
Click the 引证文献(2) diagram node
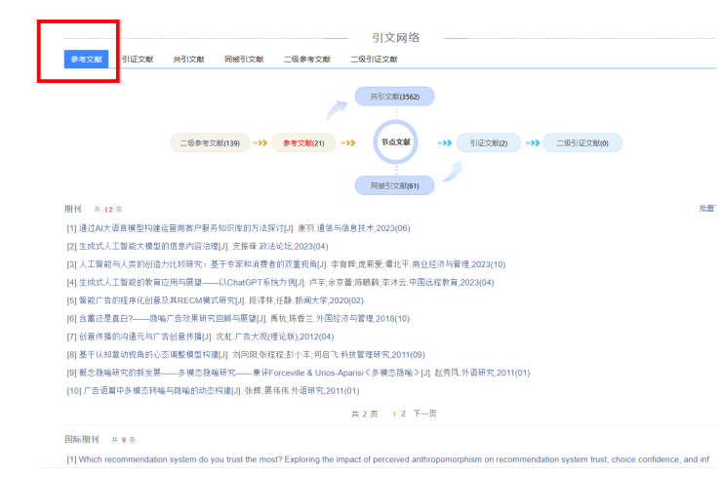[488, 142]
